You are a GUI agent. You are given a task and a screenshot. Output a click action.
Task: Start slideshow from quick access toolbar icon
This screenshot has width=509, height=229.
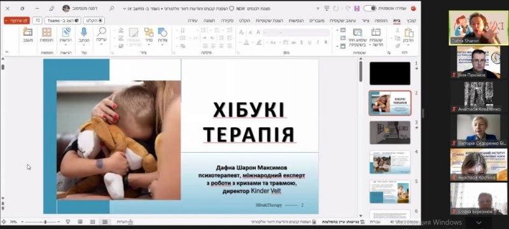pos(327,8)
